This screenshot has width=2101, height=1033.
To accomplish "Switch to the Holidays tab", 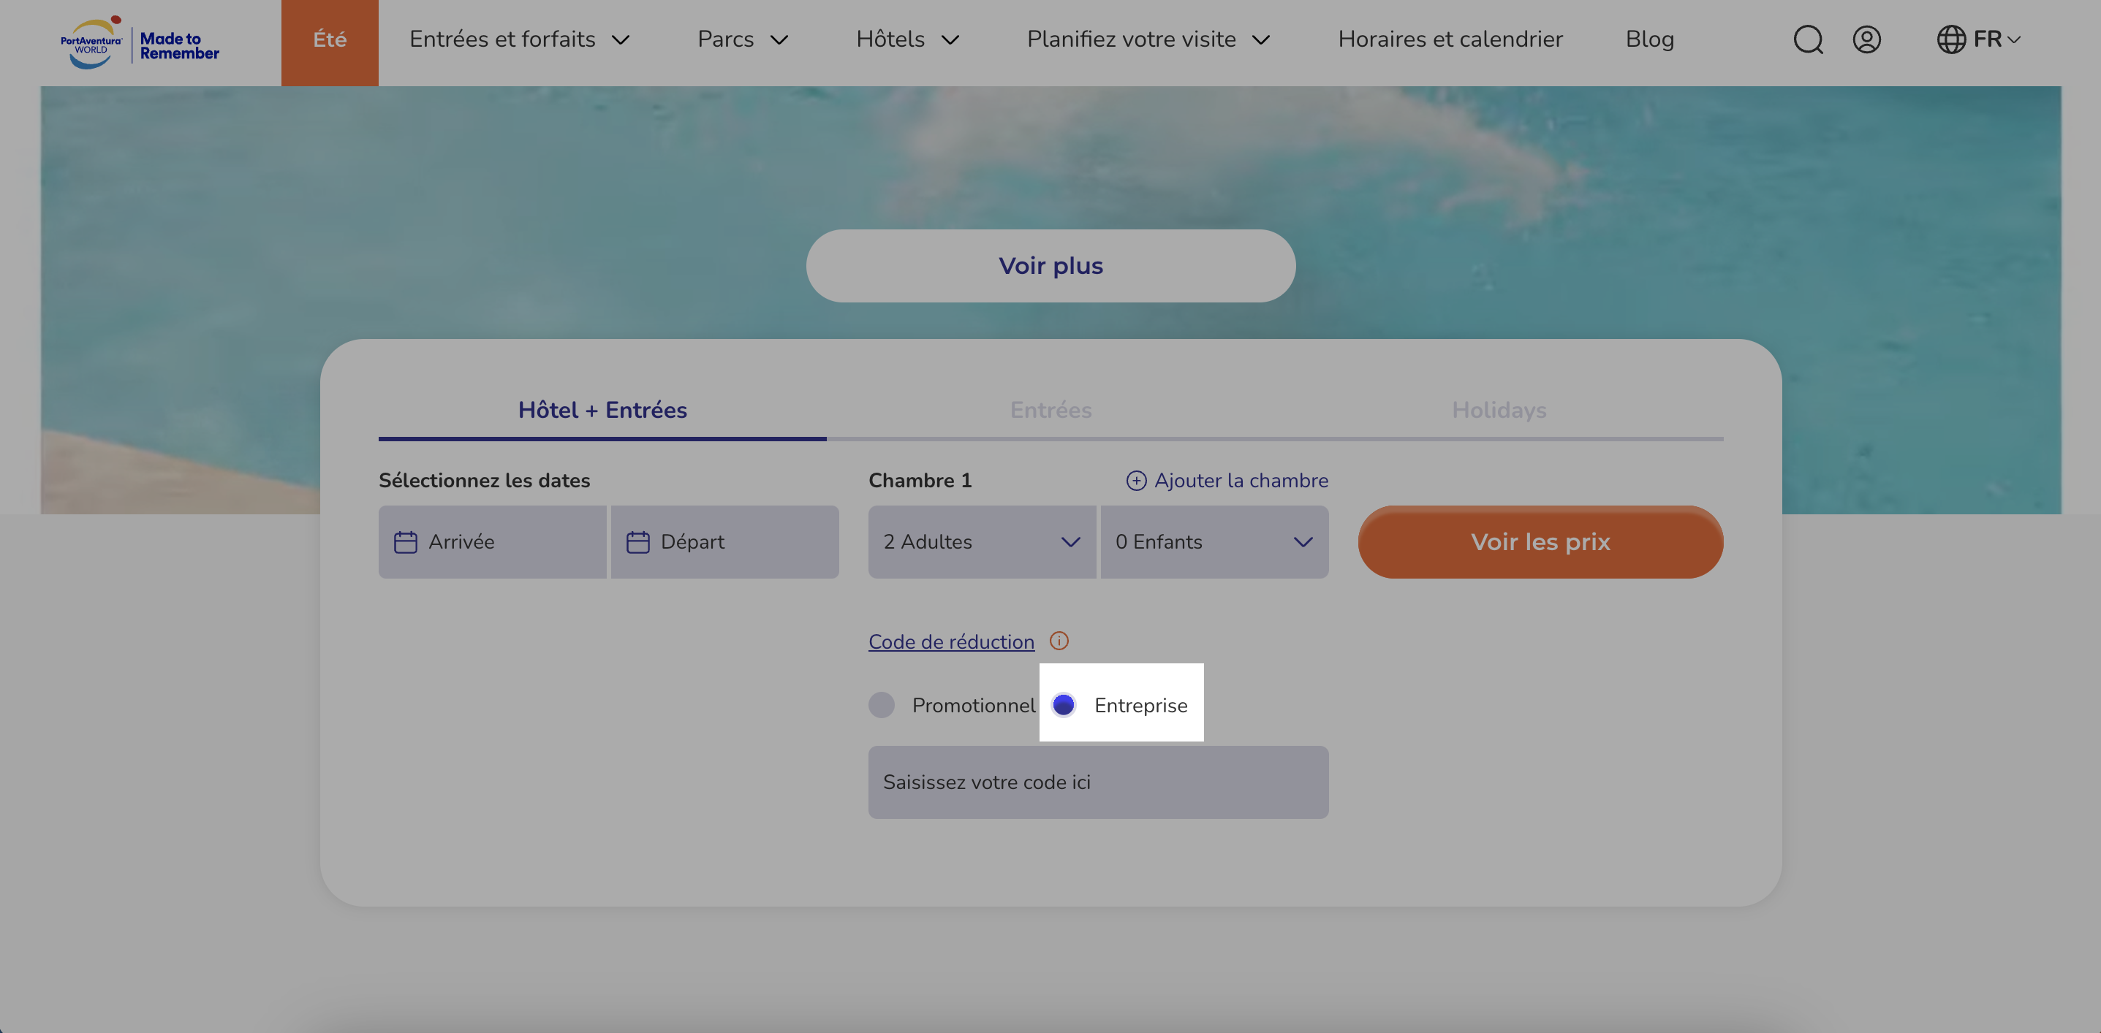I will (x=1499, y=410).
